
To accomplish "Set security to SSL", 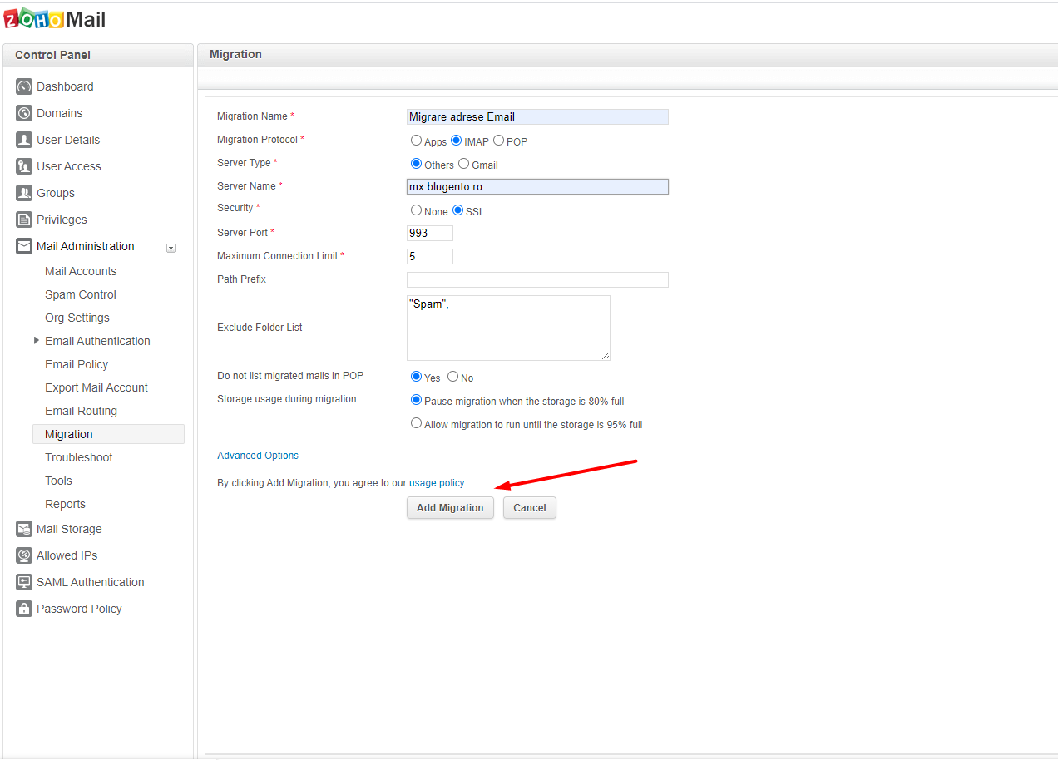I will 457,210.
